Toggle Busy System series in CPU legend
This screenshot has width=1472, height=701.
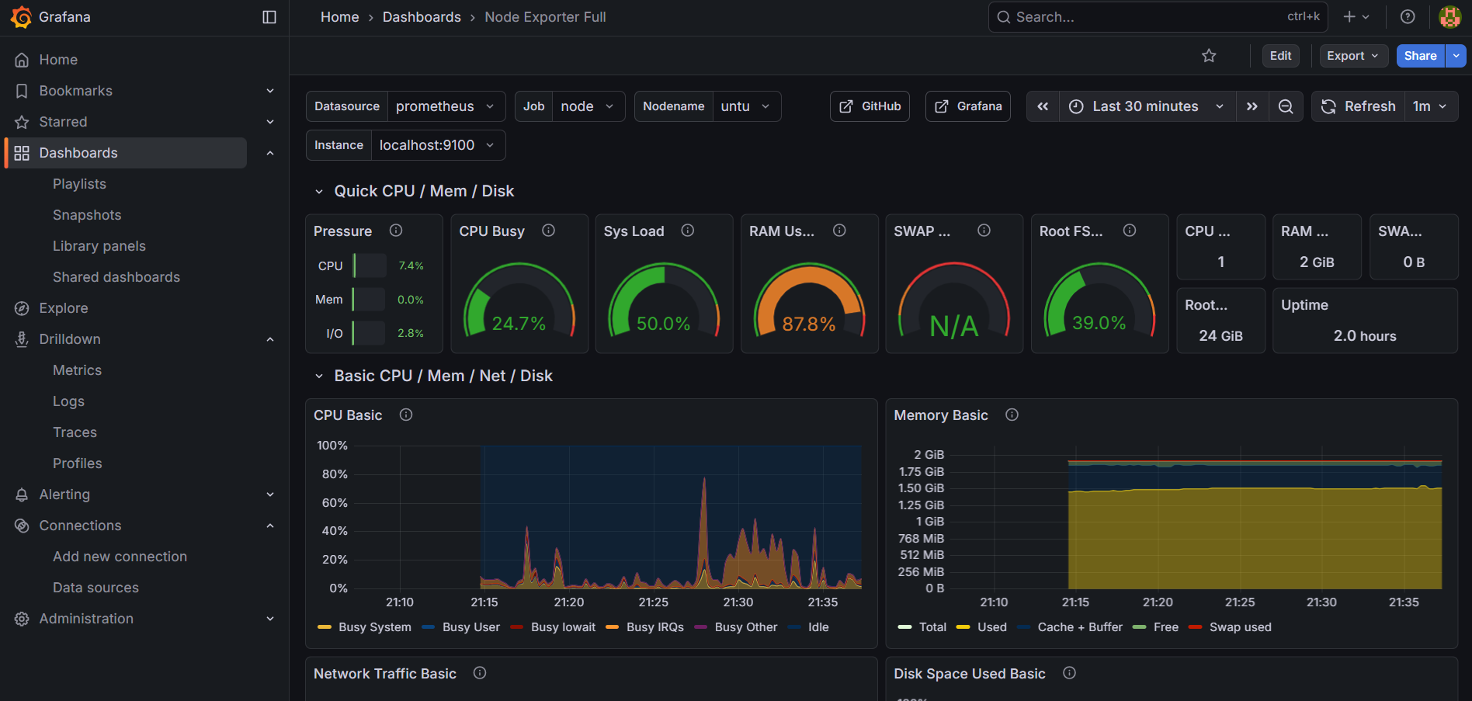point(374,627)
